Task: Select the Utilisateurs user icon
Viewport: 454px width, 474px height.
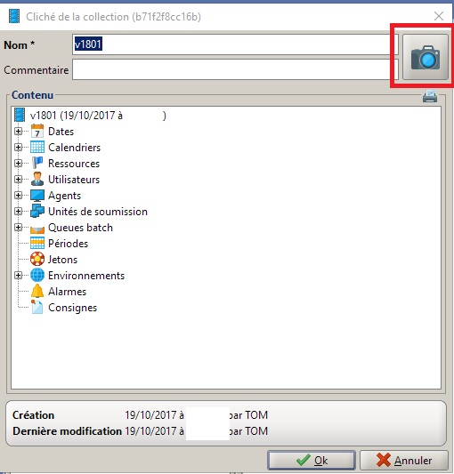Action: pos(37,180)
